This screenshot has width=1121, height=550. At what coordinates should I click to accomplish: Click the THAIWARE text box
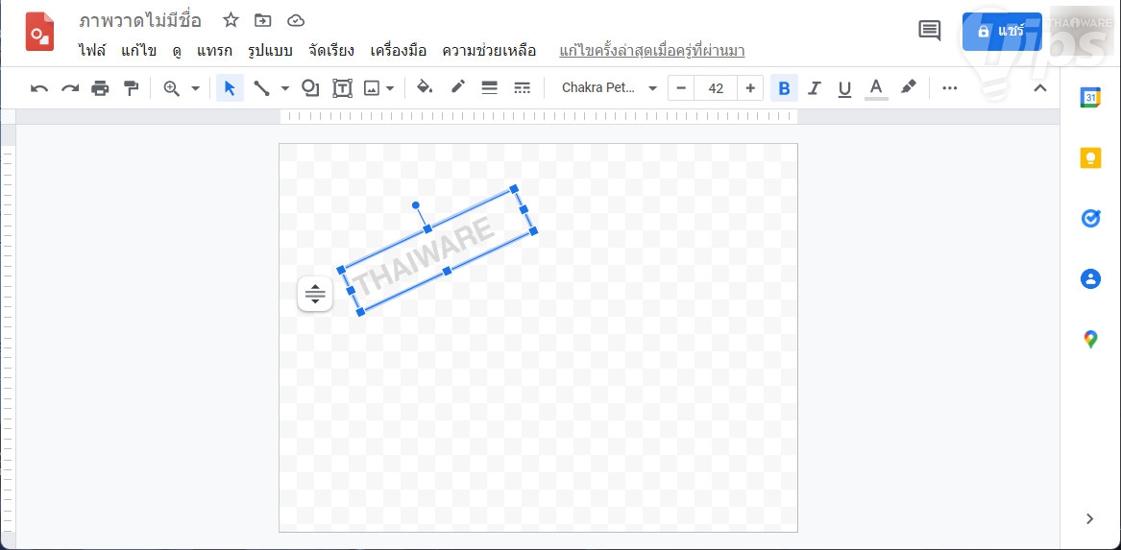pos(437,250)
